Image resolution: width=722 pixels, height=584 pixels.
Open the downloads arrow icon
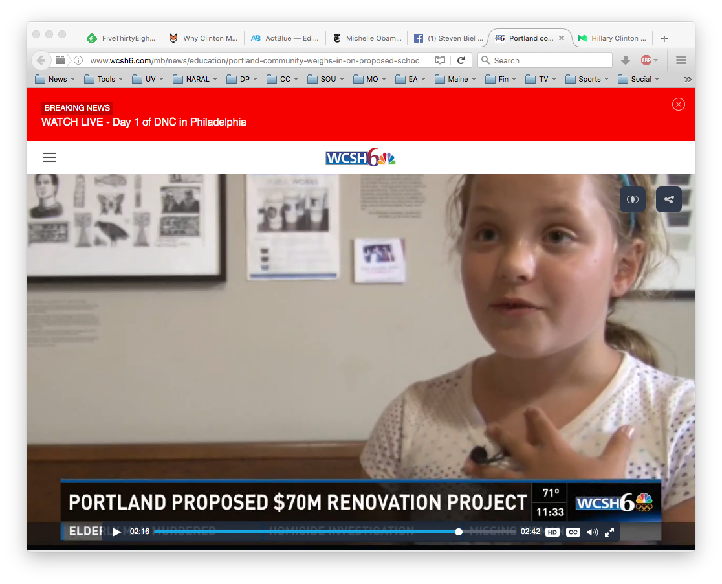(626, 60)
